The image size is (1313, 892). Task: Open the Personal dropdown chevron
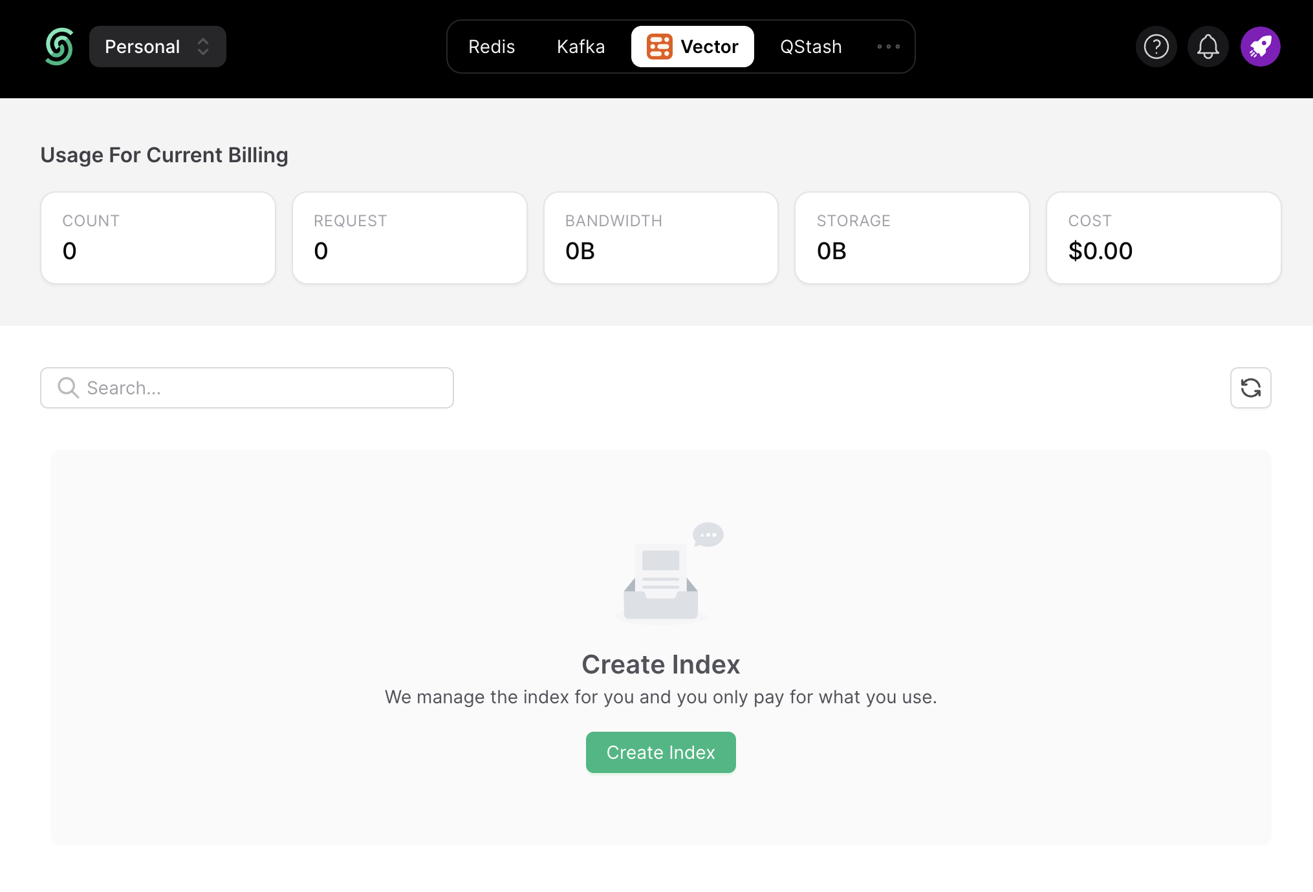(203, 46)
